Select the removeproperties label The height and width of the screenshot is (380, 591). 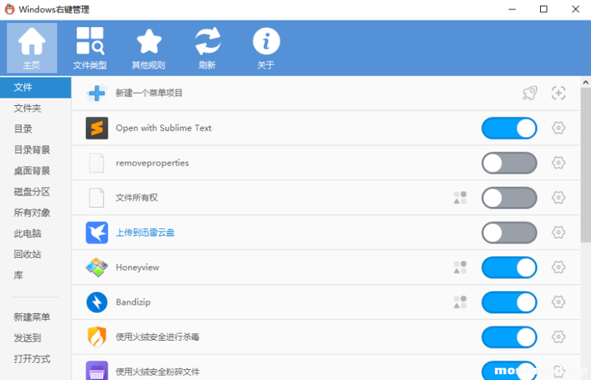click(x=153, y=163)
